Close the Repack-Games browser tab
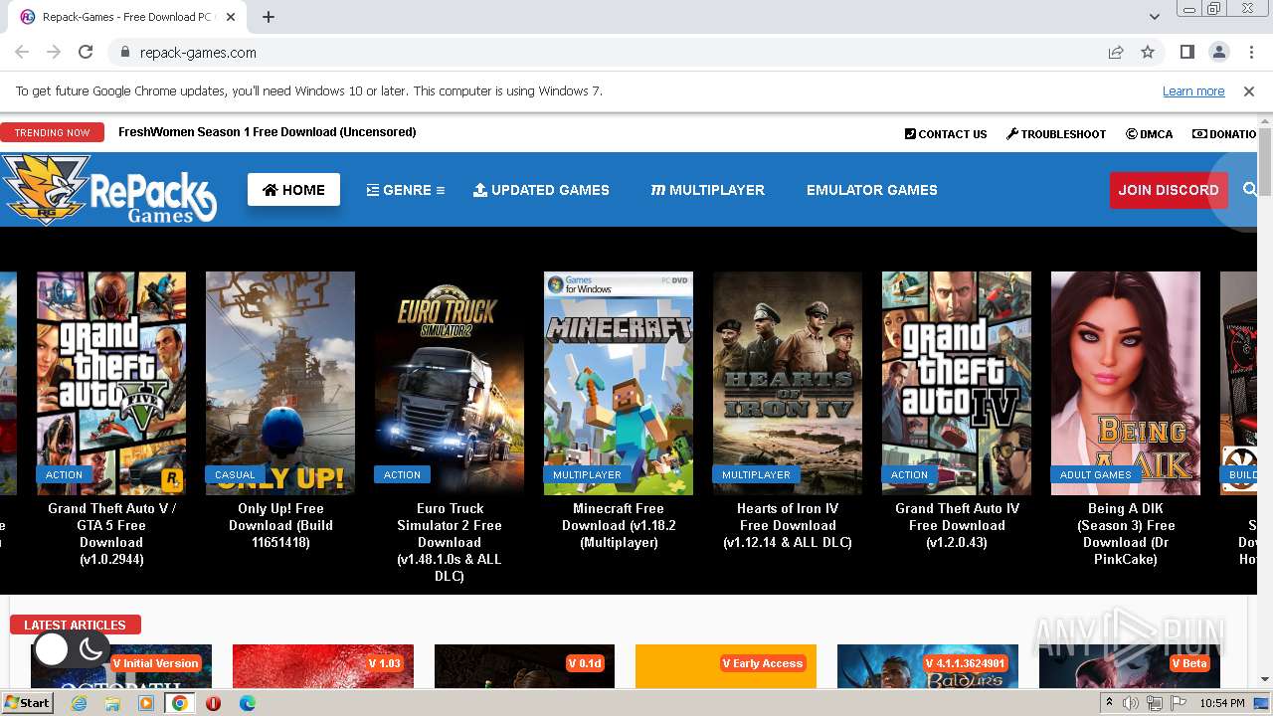This screenshot has width=1273, height=716. (231, 17)
